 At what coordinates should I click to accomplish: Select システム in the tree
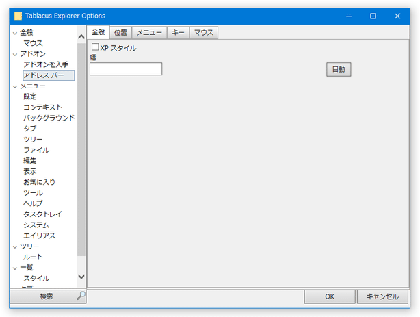tap(36, 225)
